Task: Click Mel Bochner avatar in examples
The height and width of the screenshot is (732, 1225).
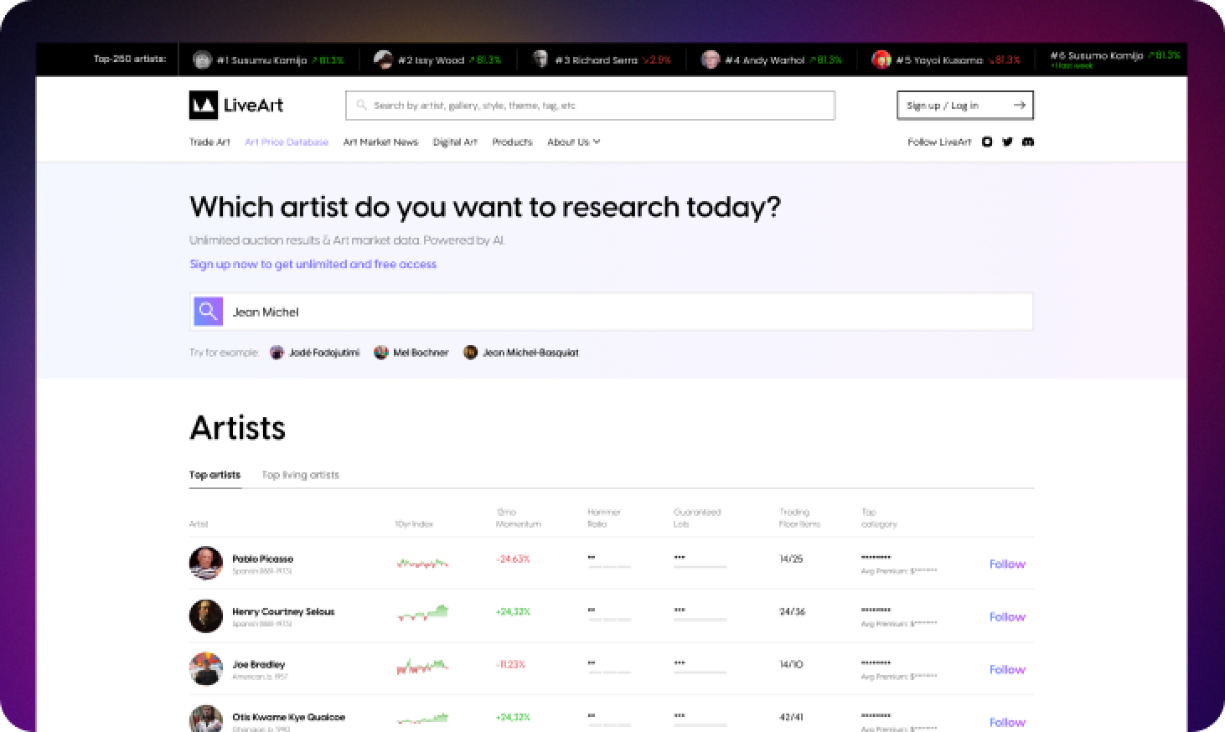Action: (x=381, y=353)
